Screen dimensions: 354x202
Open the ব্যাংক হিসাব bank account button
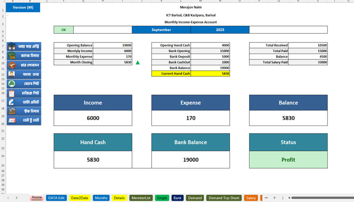(24, 56)
